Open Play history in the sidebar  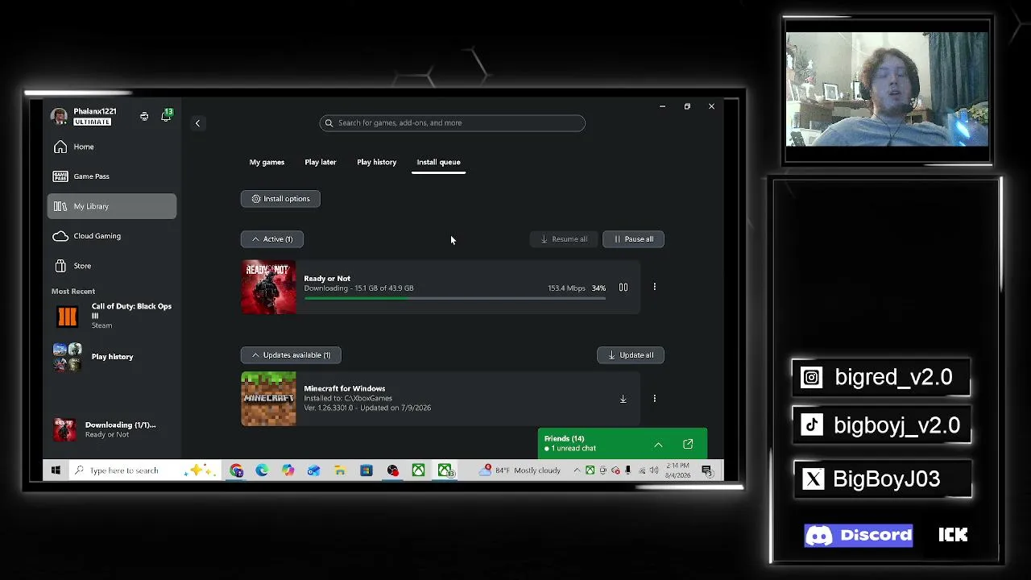(x=112, y=357)
